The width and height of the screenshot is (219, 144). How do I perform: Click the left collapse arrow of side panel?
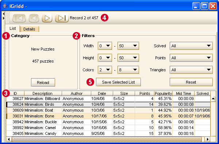coord(4,13)
